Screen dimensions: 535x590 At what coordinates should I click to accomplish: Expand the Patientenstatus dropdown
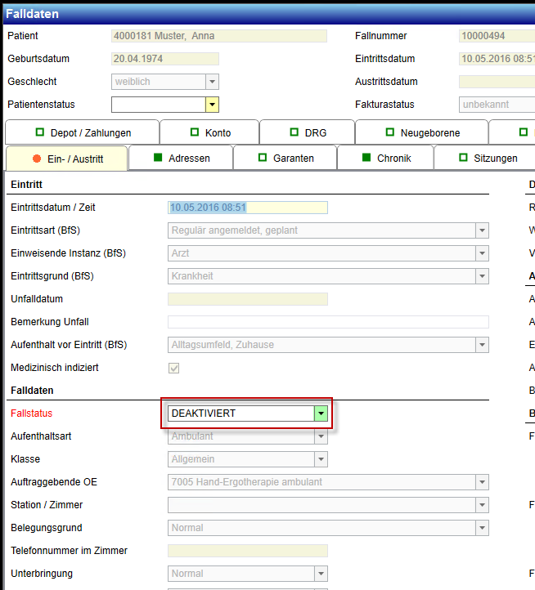click(x=212, y=105)
